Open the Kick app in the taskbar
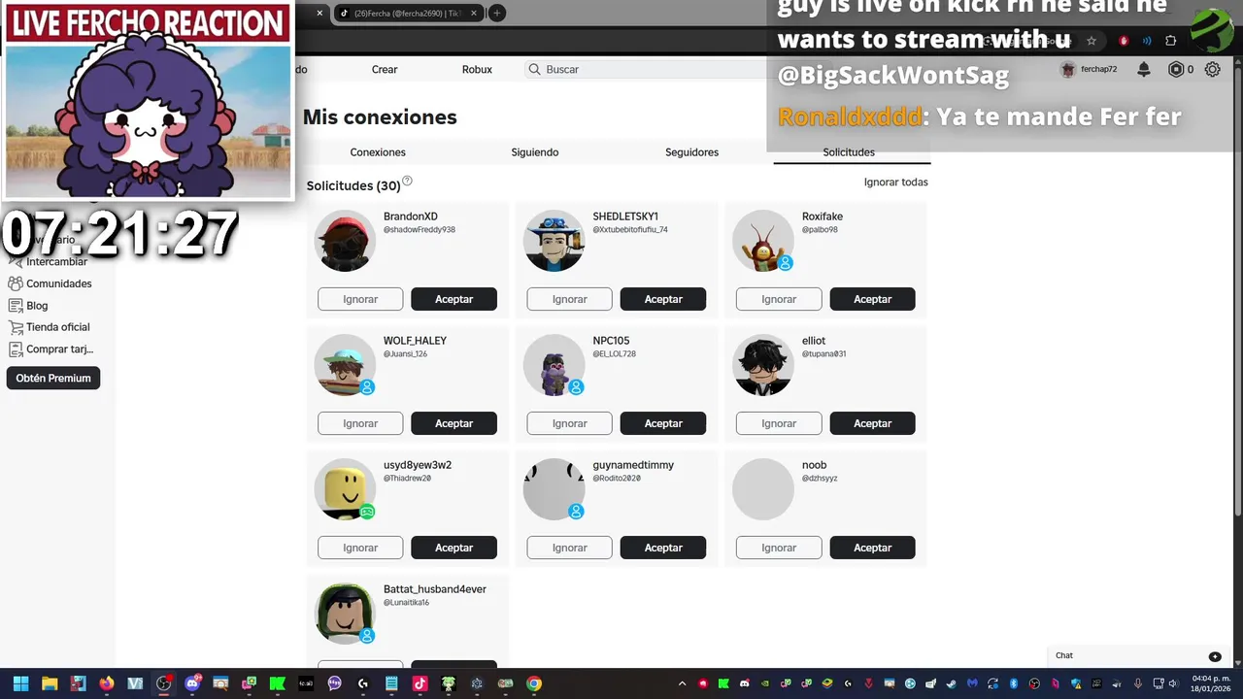The width and height of the screenshot is (1243, 699). [278, 683]
